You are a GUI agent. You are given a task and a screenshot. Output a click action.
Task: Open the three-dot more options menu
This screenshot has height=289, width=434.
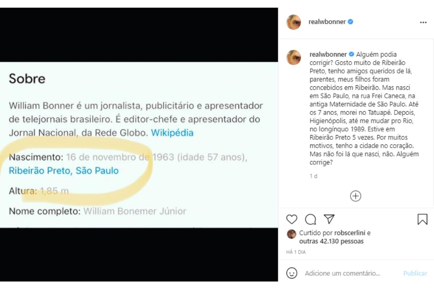point(423,22)
